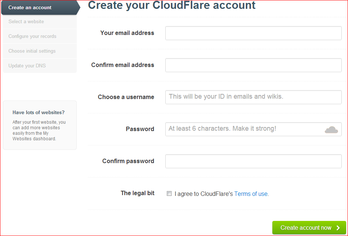
Task: Click the My Websites dashboard info text
Action: pos(39,130)
